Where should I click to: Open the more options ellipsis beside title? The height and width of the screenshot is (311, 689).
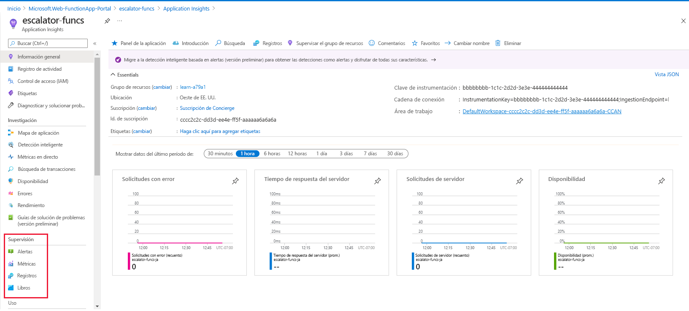coord(120,21)
